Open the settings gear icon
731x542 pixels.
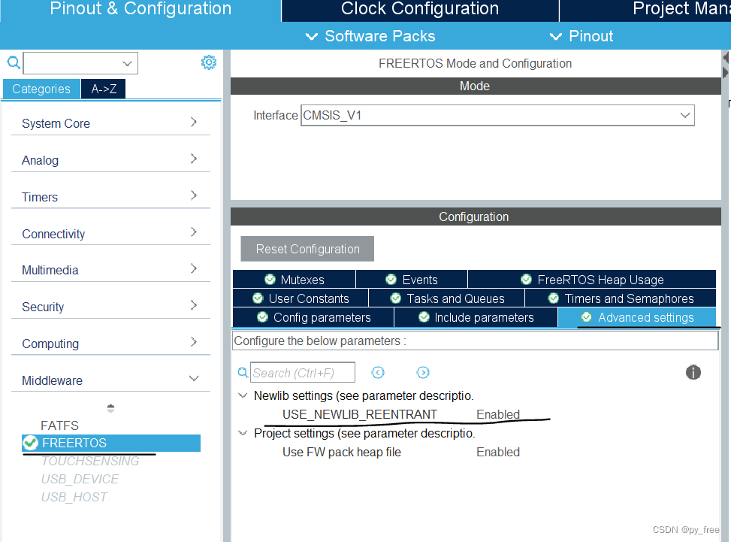(209, 62)
